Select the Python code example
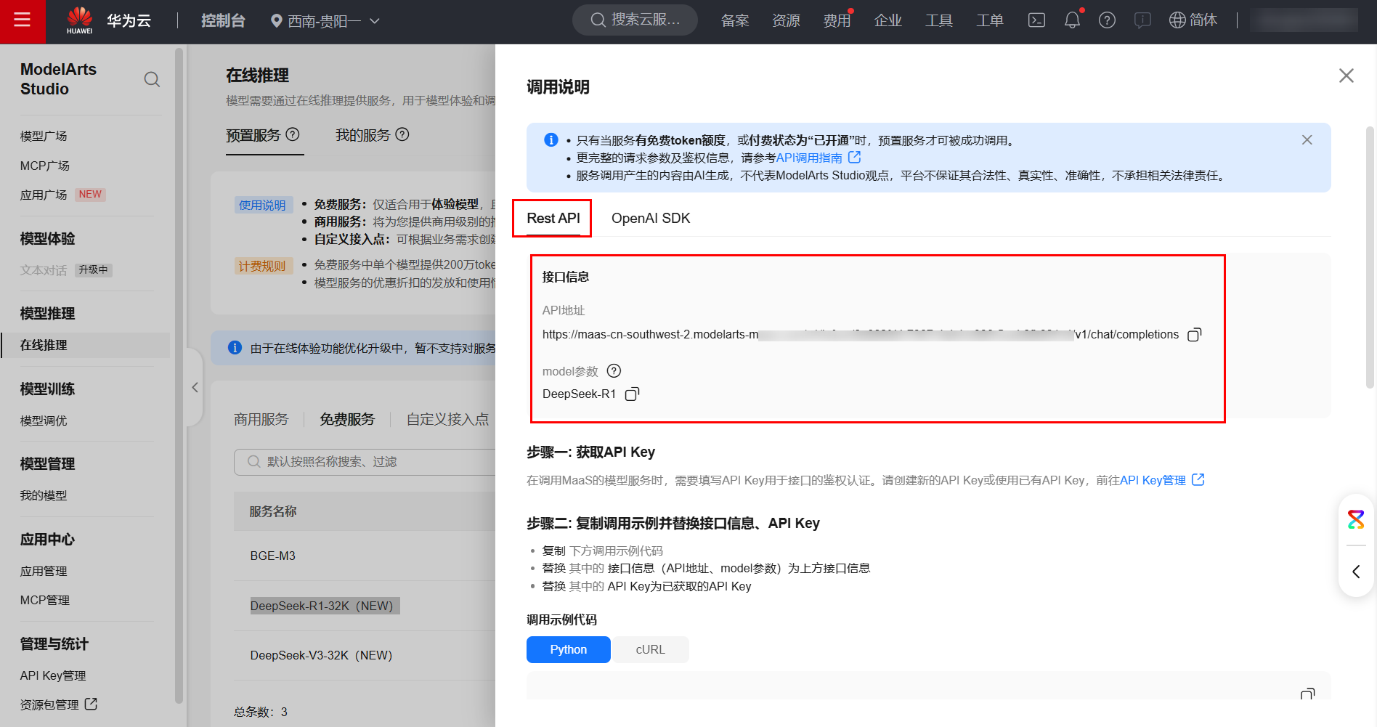 568,649
